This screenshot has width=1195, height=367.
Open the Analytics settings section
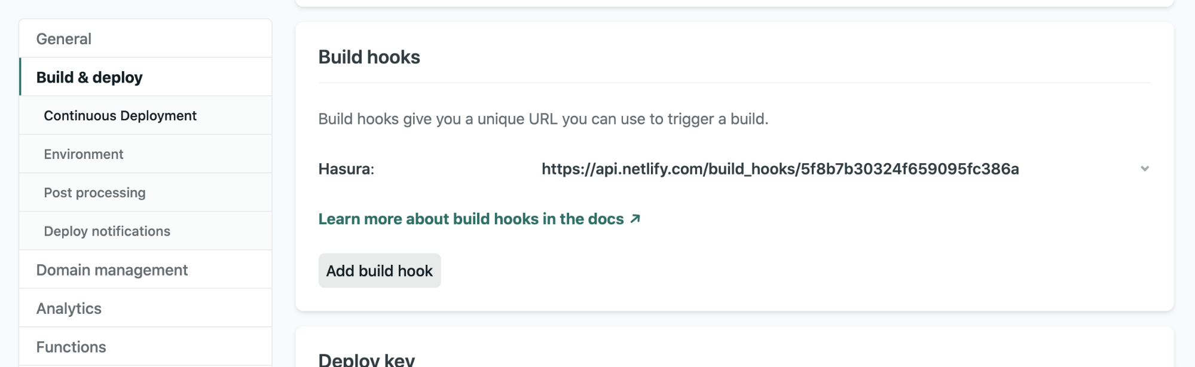coord(69,308)
